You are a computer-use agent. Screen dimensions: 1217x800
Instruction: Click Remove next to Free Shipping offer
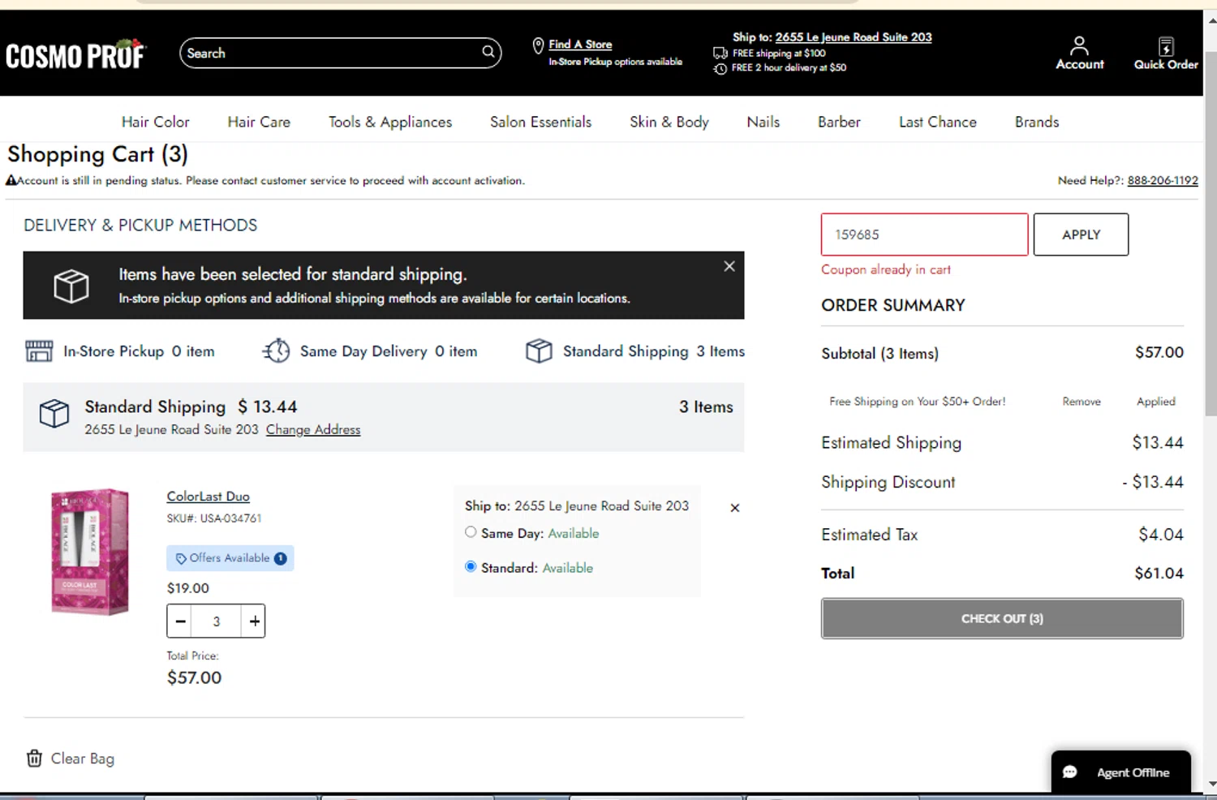pyautogui.click(x=1082, y=402)
